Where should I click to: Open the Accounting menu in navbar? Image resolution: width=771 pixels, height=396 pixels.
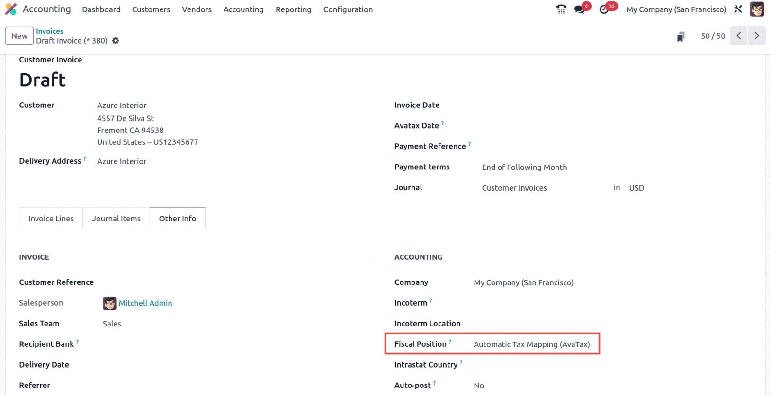243,9
